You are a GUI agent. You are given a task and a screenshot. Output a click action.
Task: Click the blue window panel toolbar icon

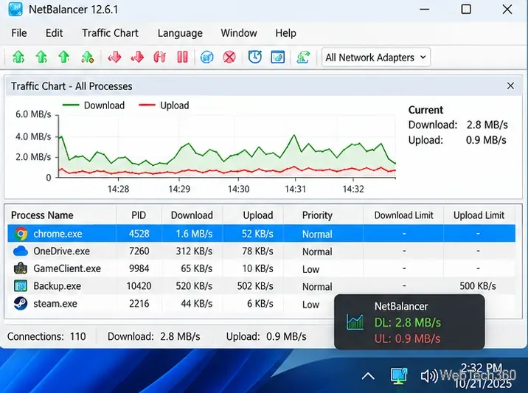[278, 58]
